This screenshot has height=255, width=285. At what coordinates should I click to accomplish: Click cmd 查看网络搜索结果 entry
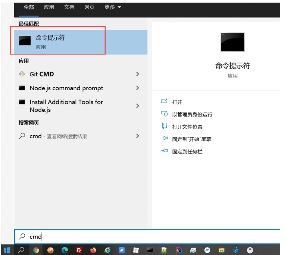point(81,136)
